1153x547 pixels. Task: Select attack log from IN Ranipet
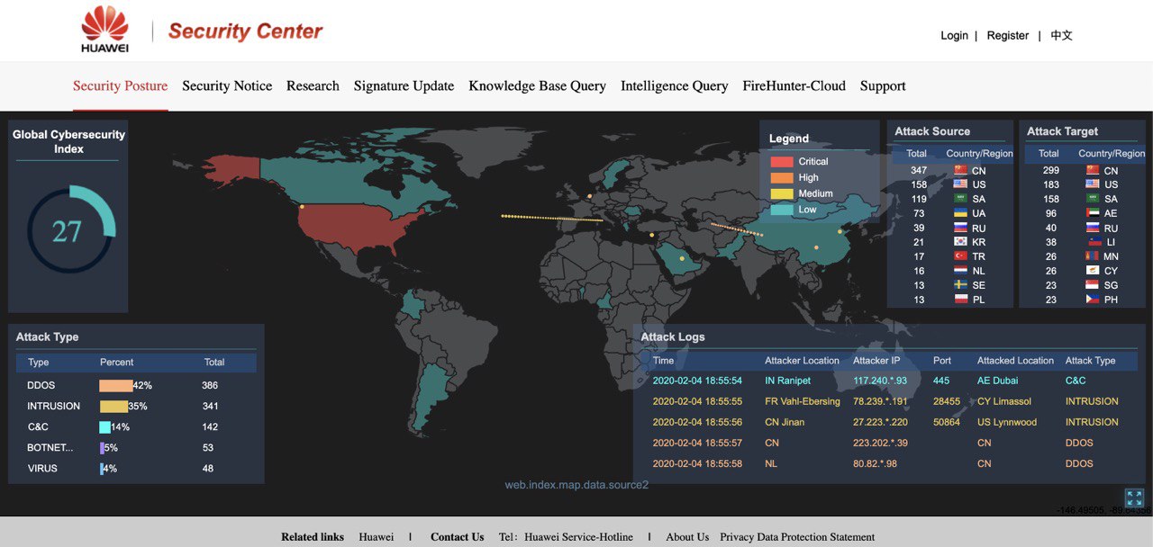coord(893,381)
